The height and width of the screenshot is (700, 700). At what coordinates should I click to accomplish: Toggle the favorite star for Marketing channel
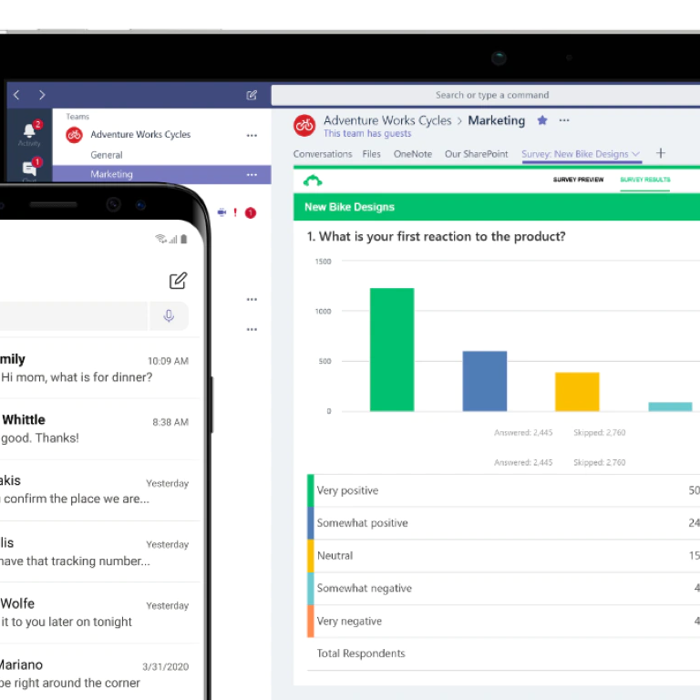click(542, 120)
